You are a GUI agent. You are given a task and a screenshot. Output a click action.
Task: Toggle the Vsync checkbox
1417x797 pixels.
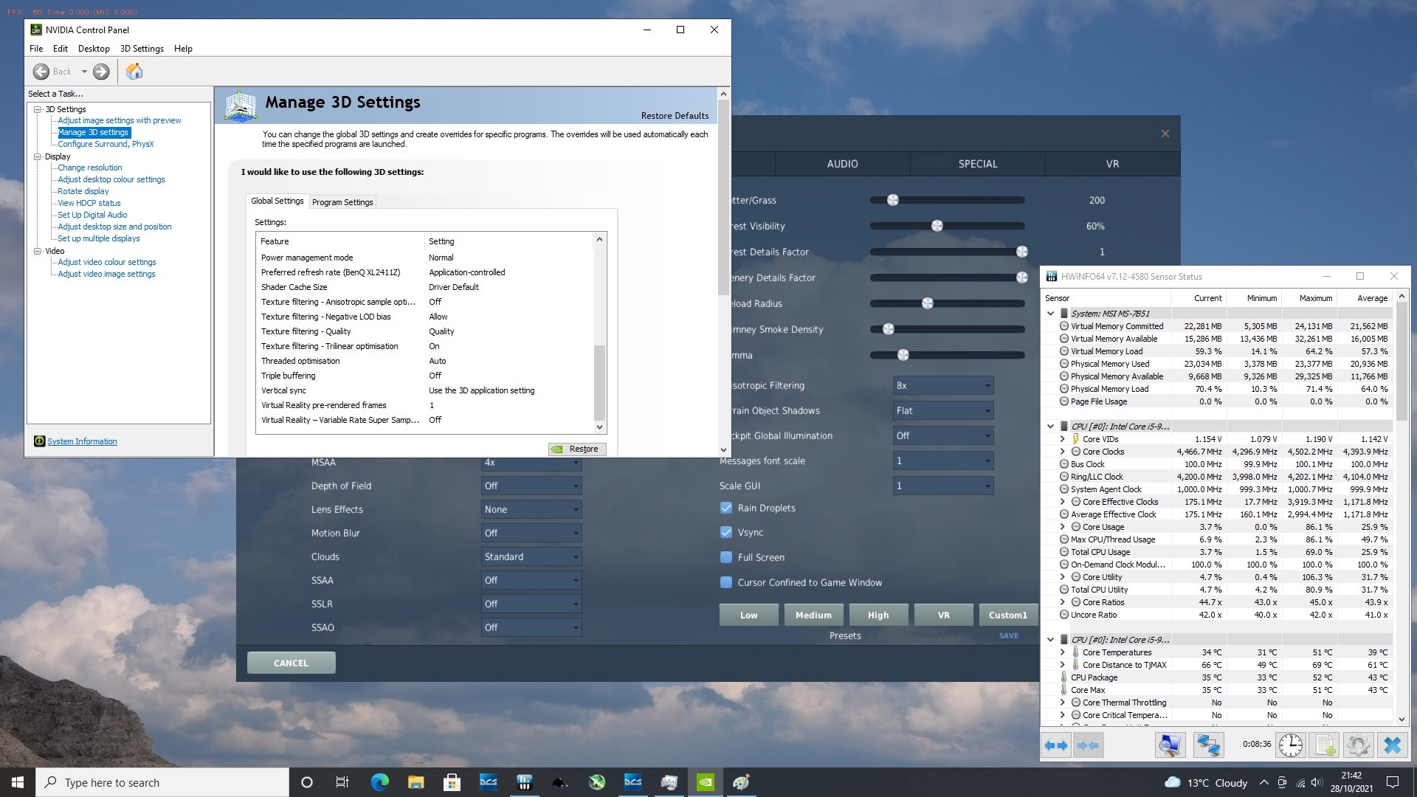coord(726,532)
